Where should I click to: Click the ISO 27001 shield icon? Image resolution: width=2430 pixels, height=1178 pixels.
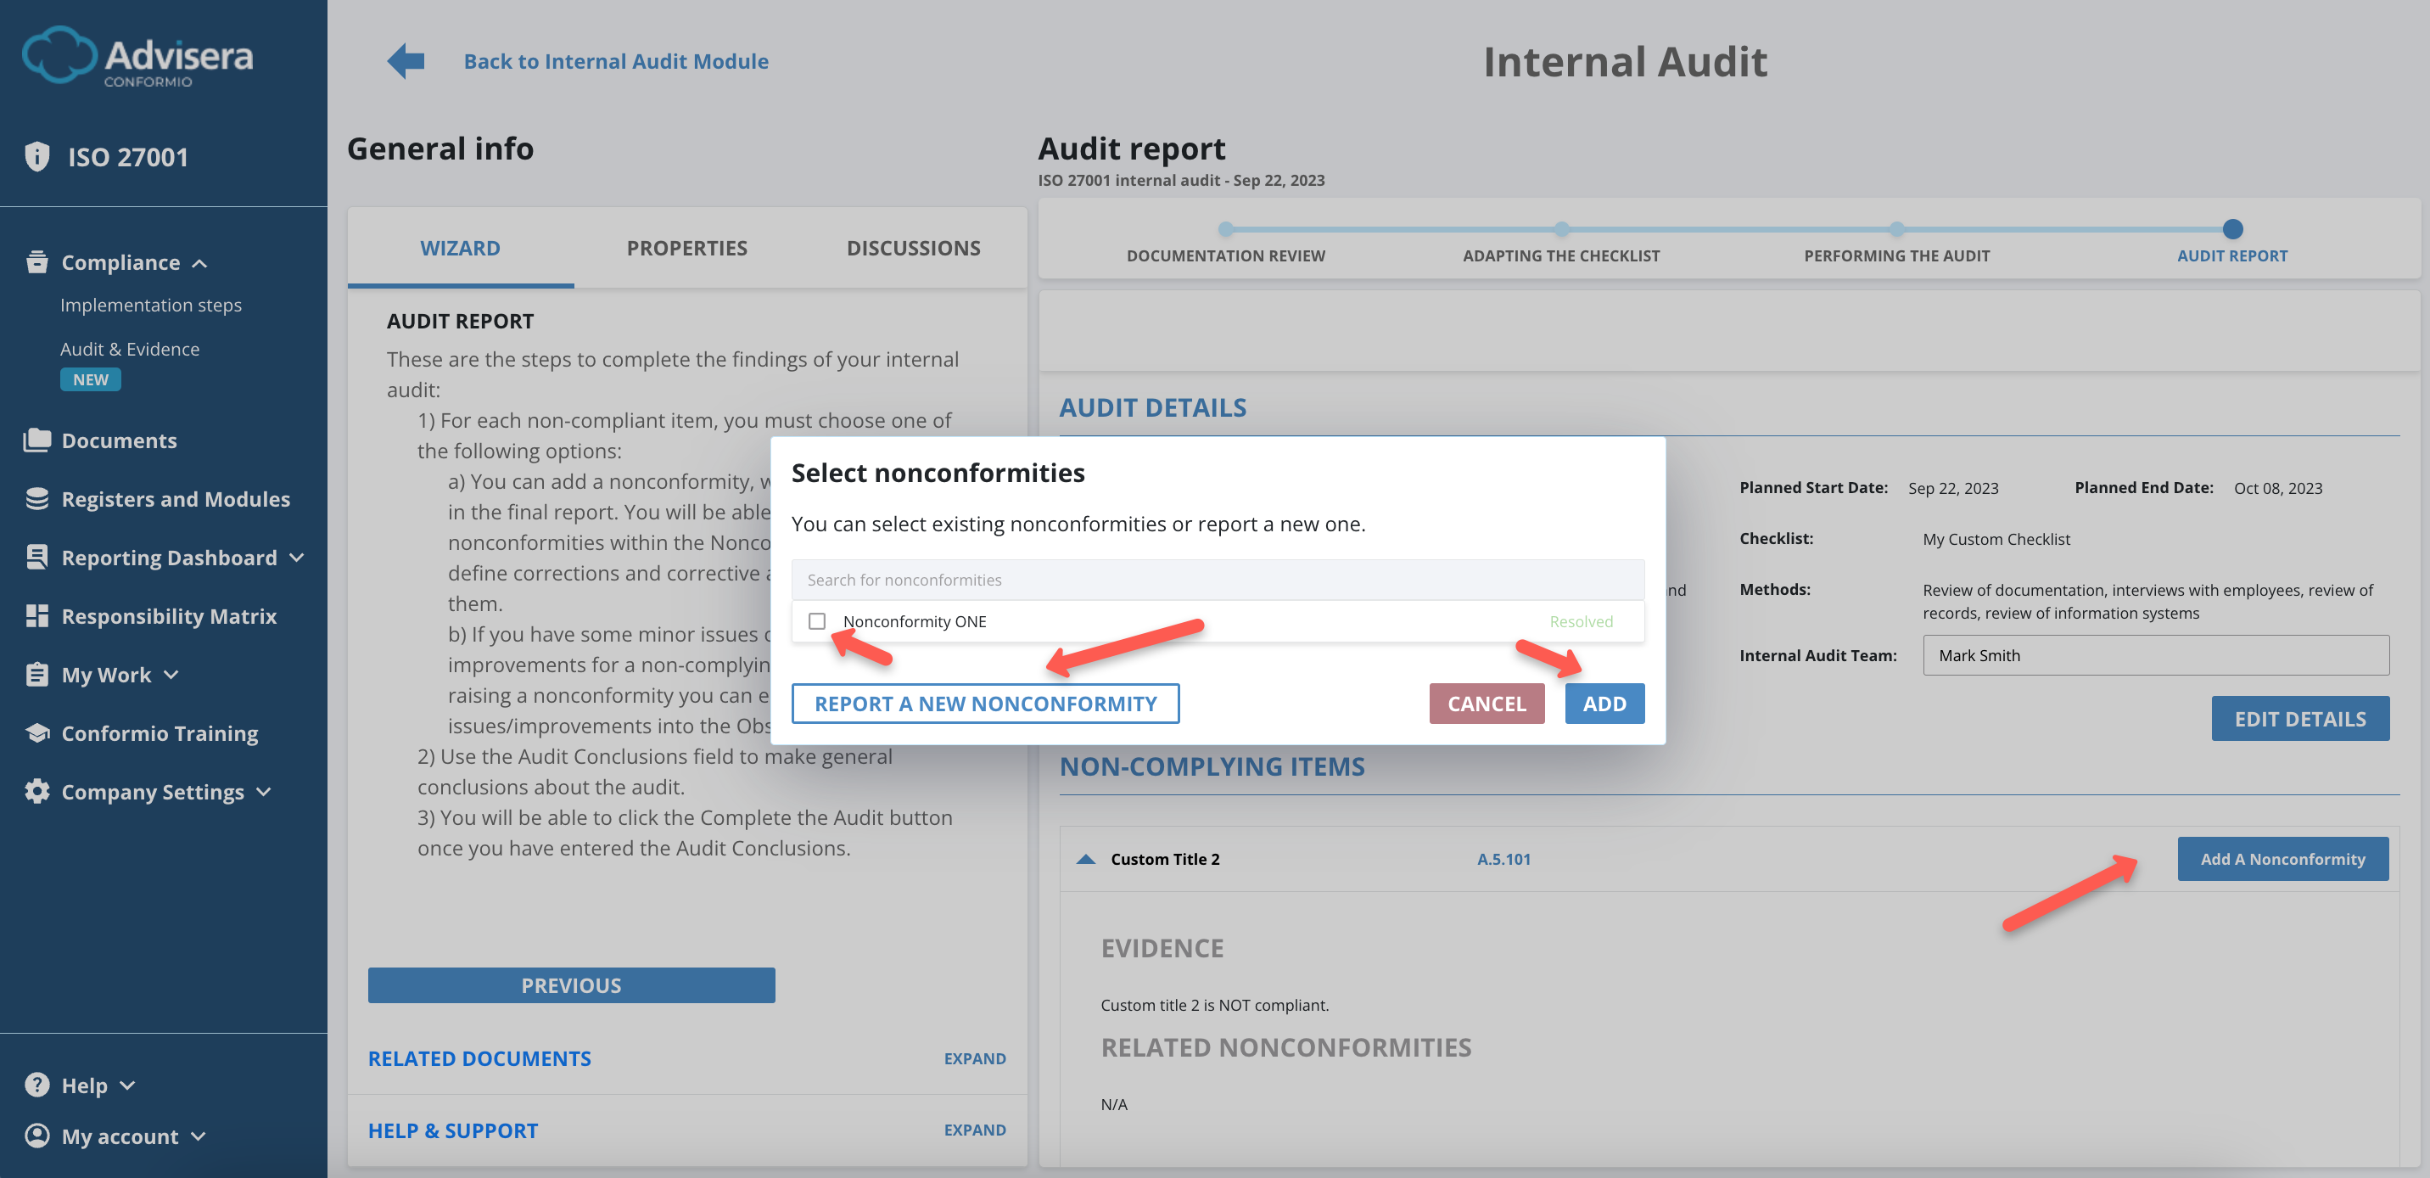click(x=36, y=156)
